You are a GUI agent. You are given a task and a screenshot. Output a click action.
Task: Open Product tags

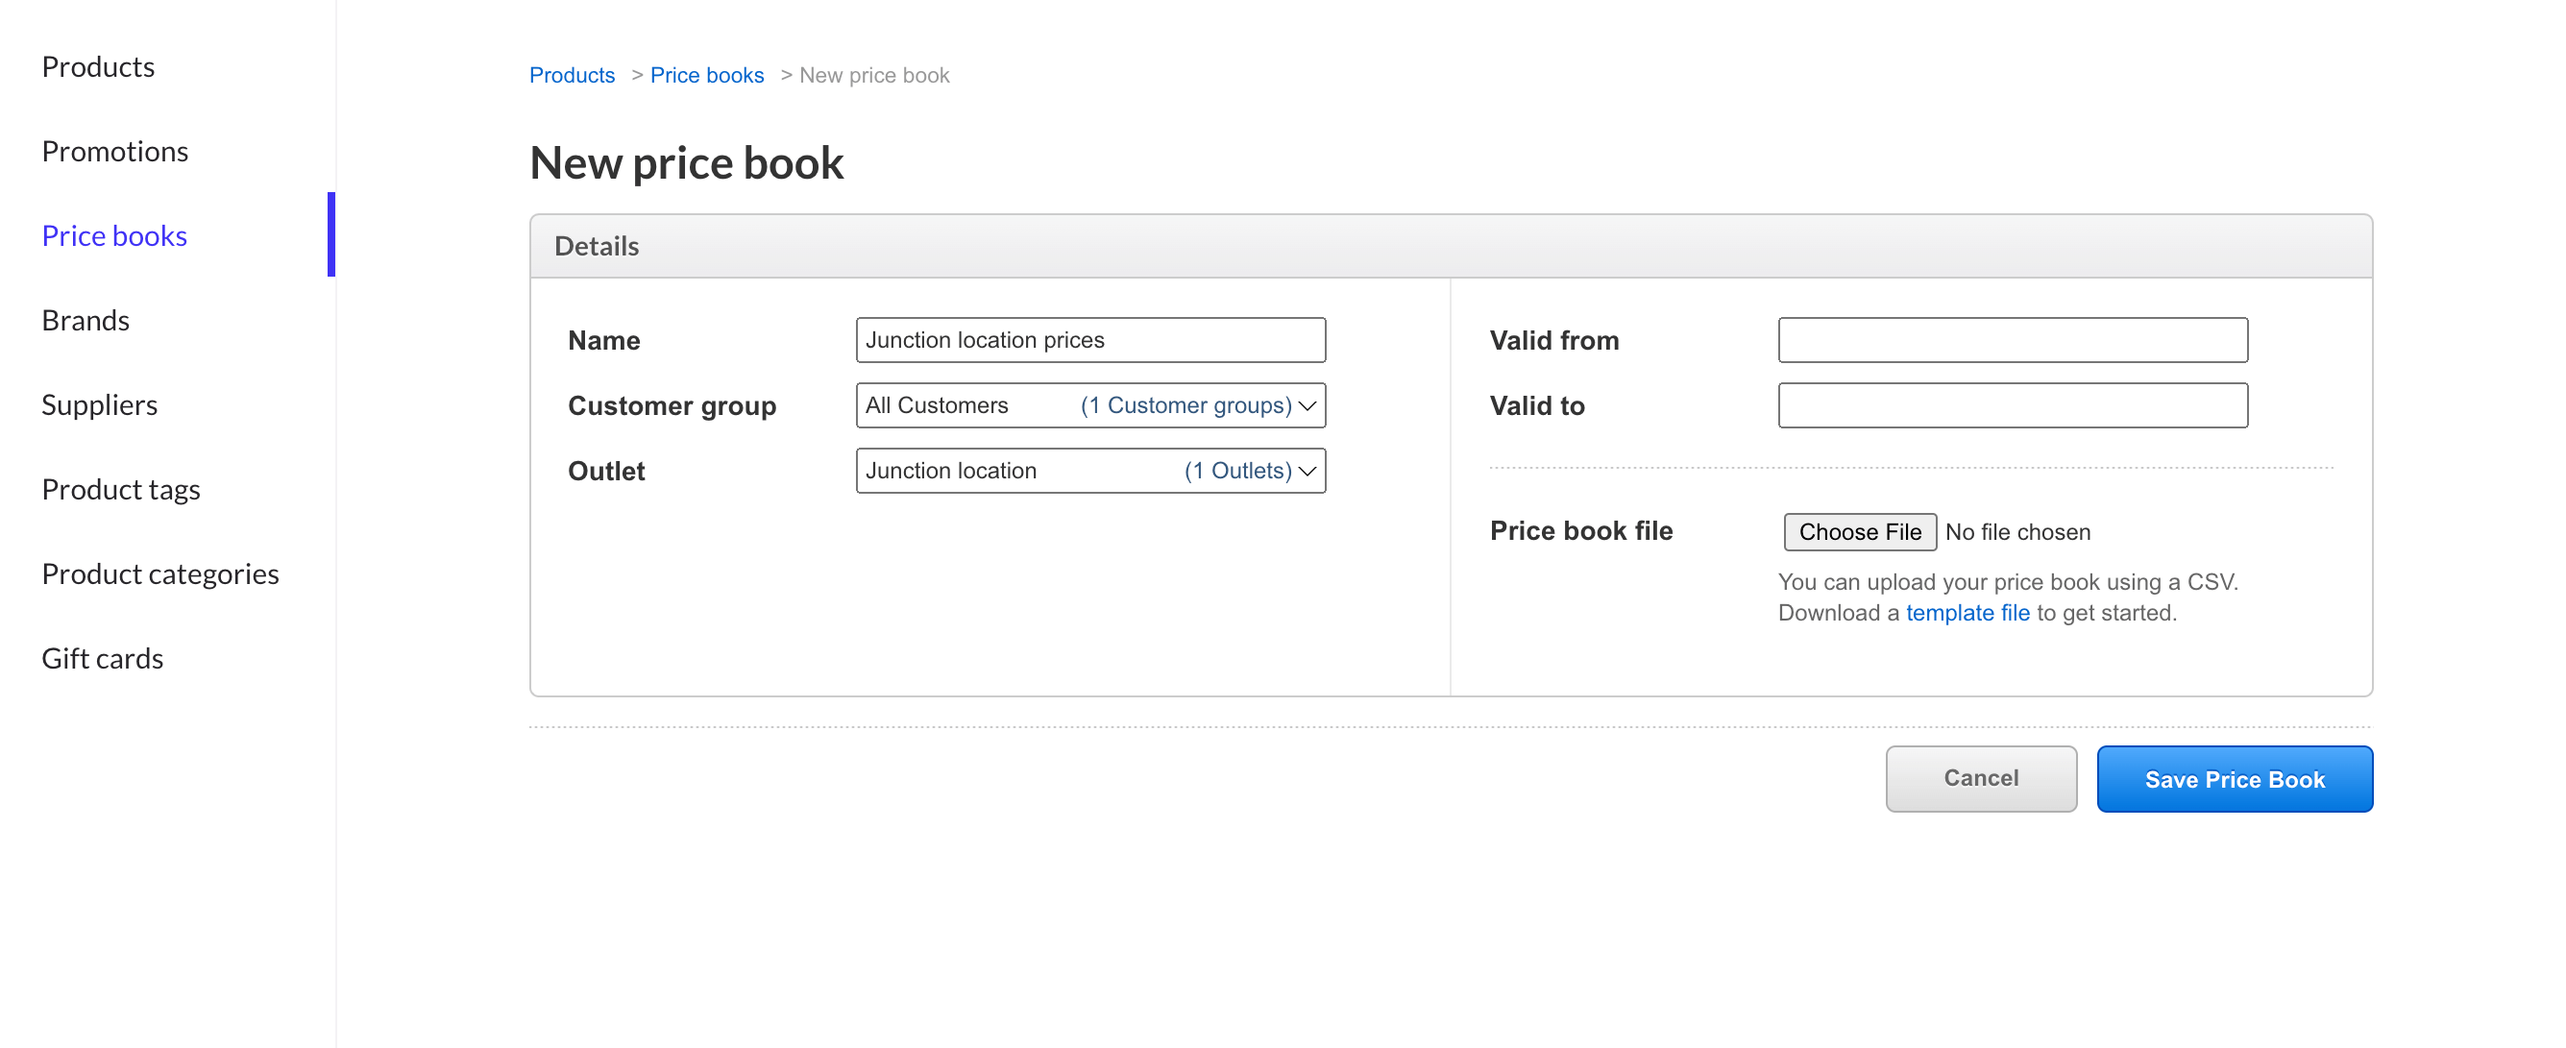[120, 489]
